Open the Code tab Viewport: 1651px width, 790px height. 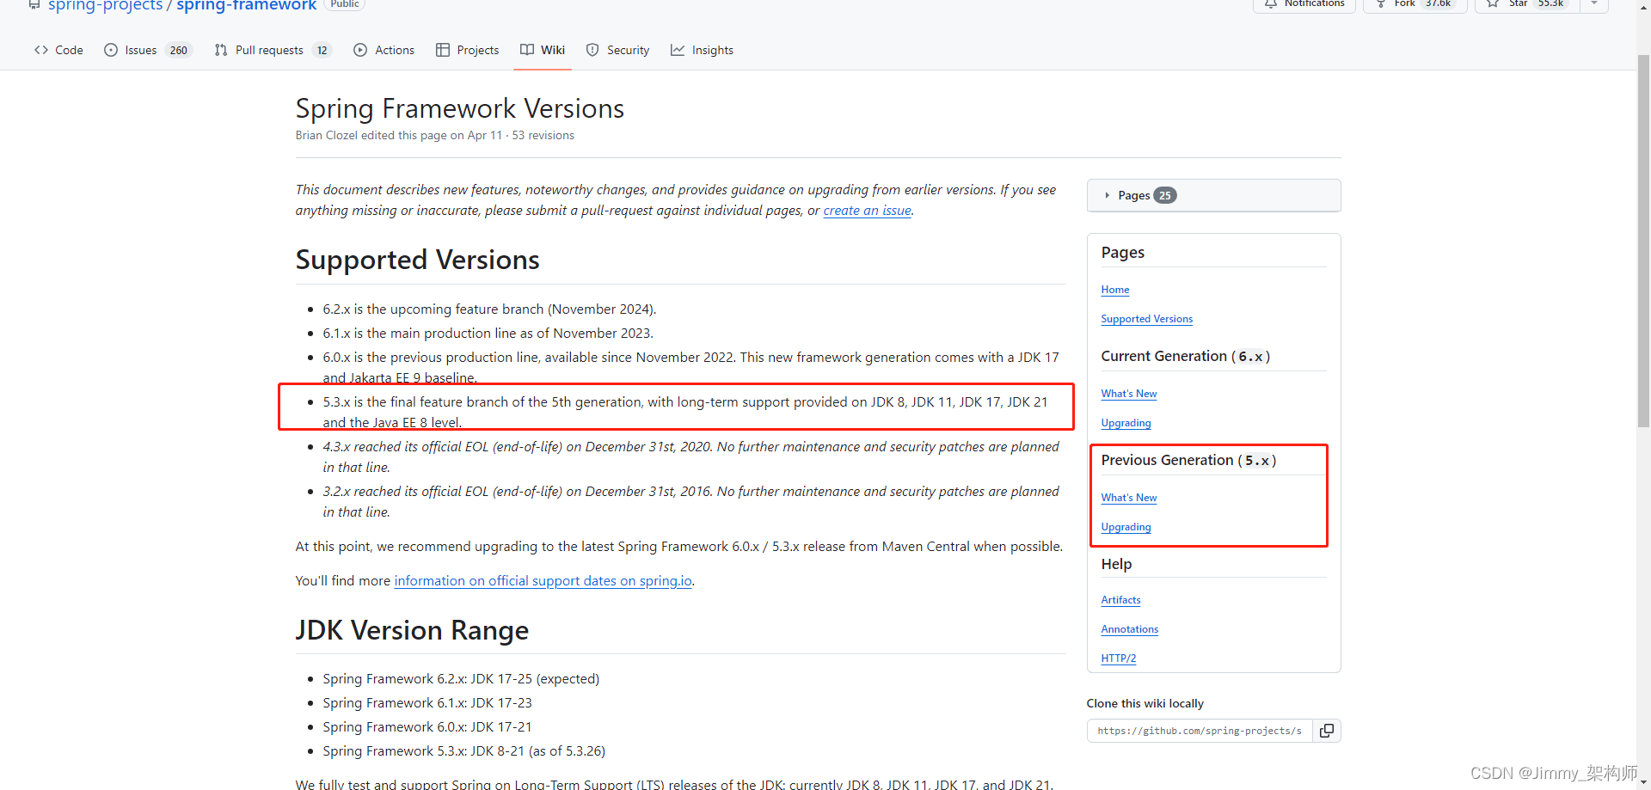click(58, 50)
